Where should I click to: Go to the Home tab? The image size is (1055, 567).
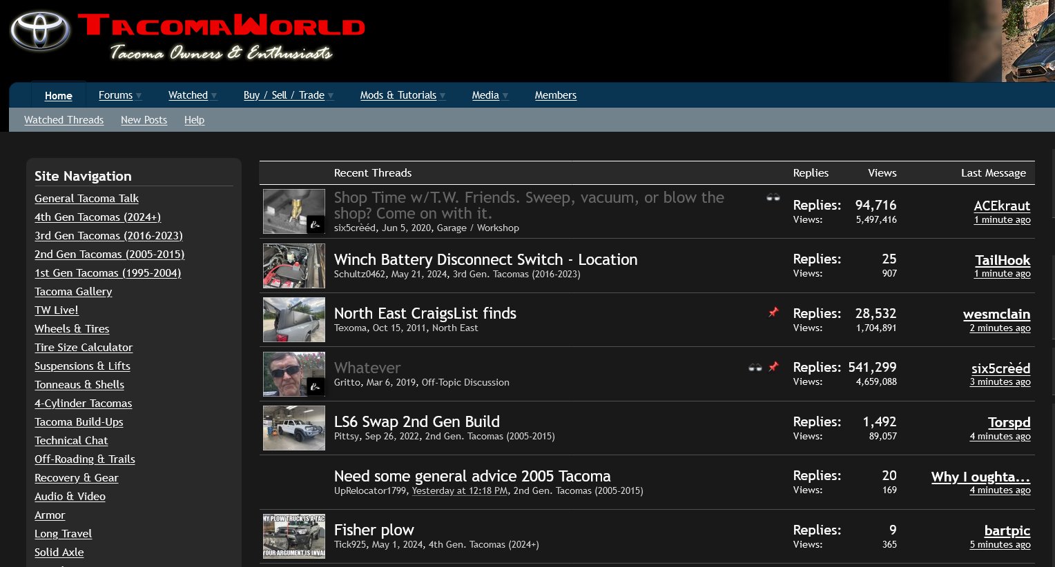coord(59,96)
